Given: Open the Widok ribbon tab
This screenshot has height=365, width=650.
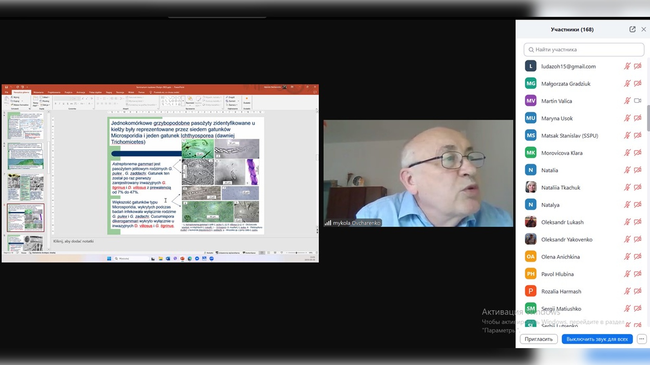Looking at the screenshot, I should click(131, 92).
